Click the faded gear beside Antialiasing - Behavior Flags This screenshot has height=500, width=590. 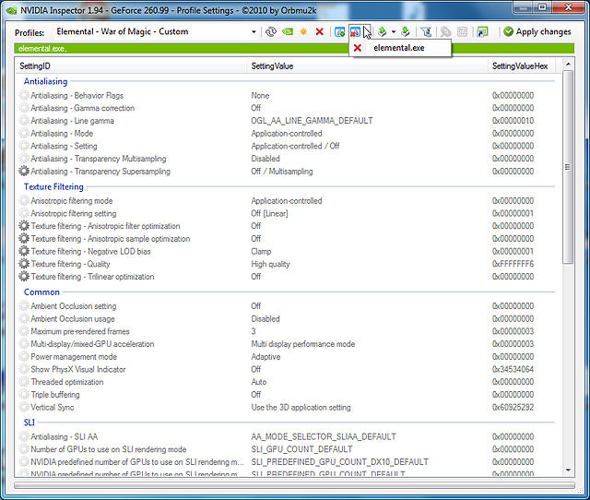coord(24,96)
